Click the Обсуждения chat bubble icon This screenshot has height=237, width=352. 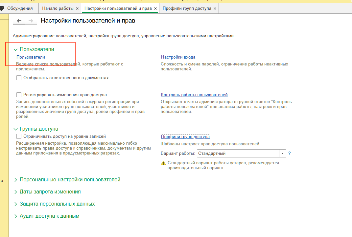click(x=2, y=9)
